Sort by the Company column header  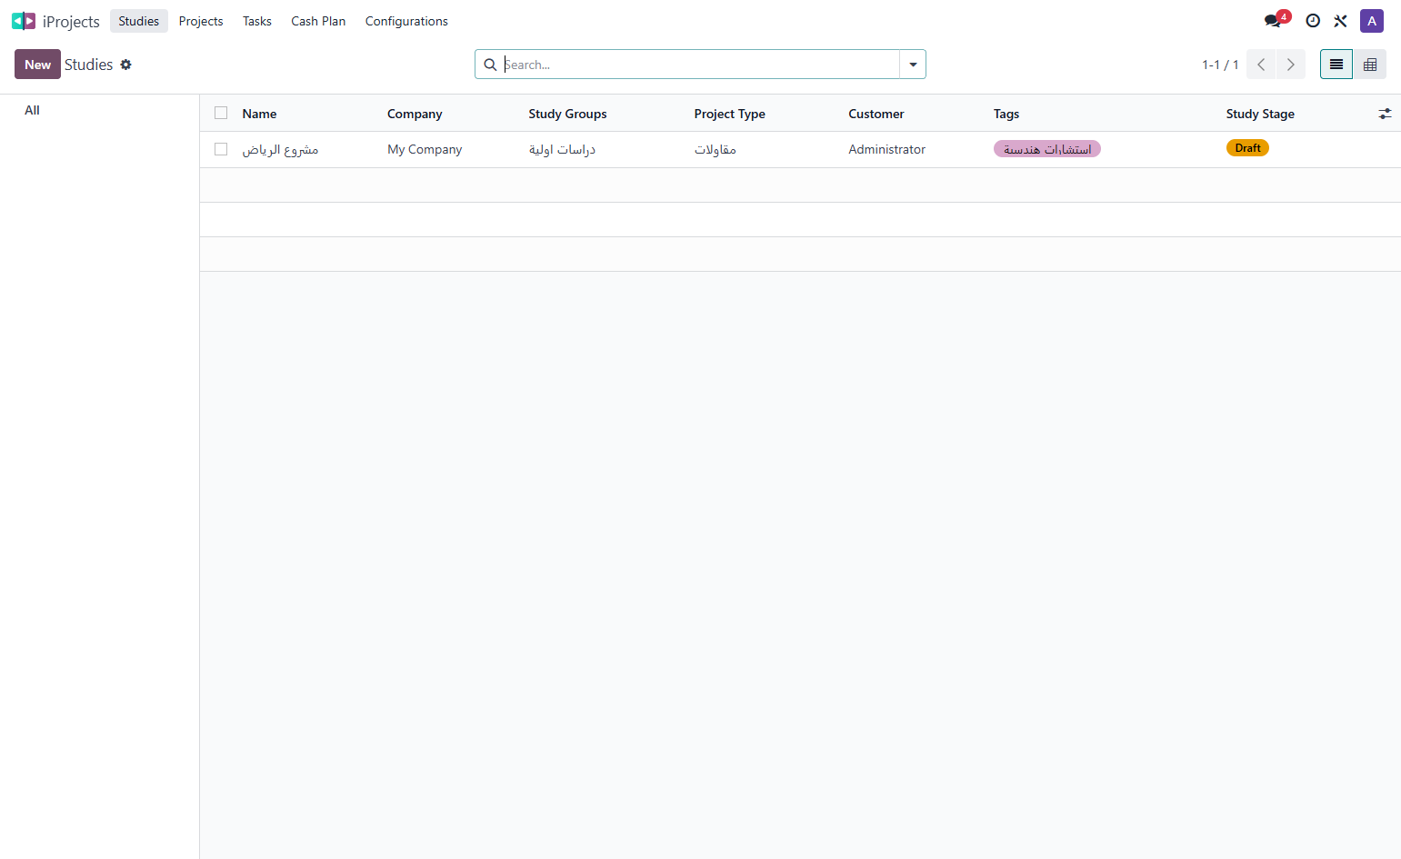tap(415, 114)
